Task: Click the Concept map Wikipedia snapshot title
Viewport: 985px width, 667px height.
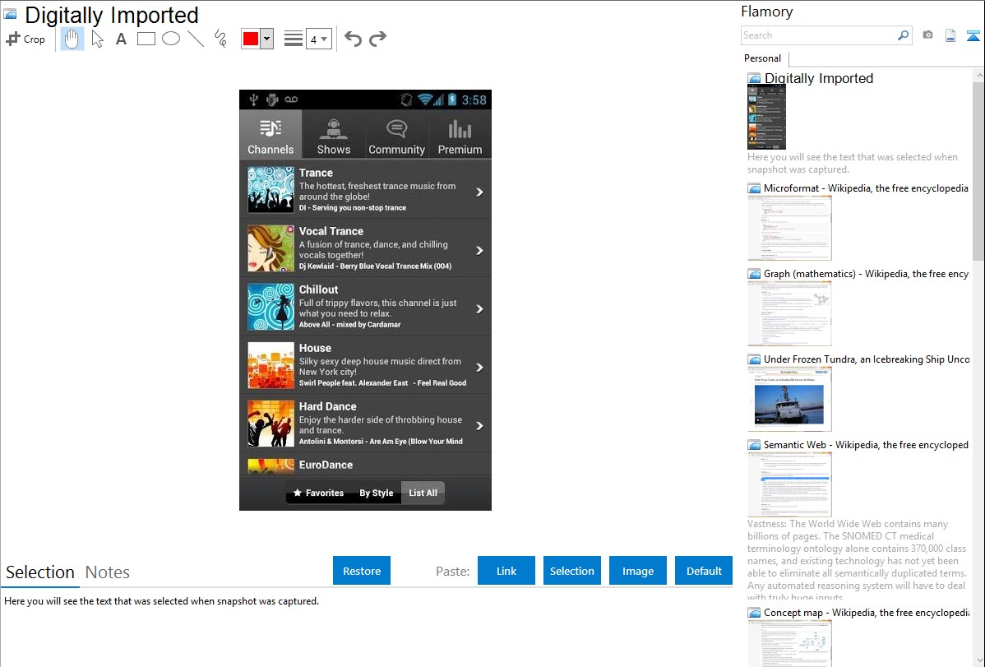Action: pyautogui.click(x=867, y=613)
